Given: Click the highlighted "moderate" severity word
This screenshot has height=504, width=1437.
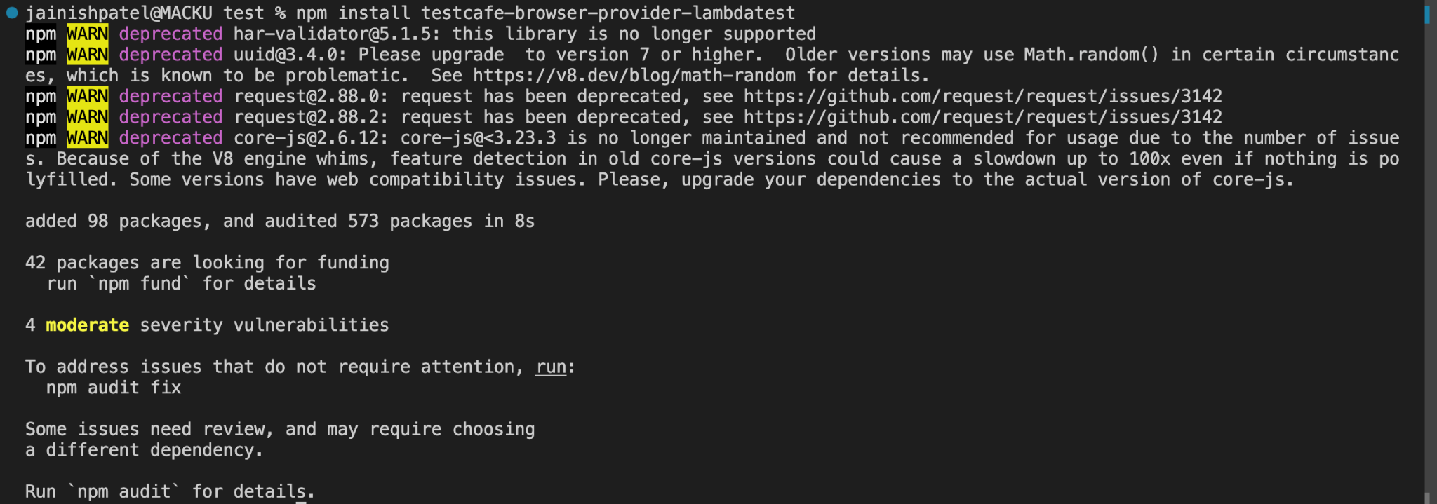Looking at the screenshot, I should coord(88,325).
